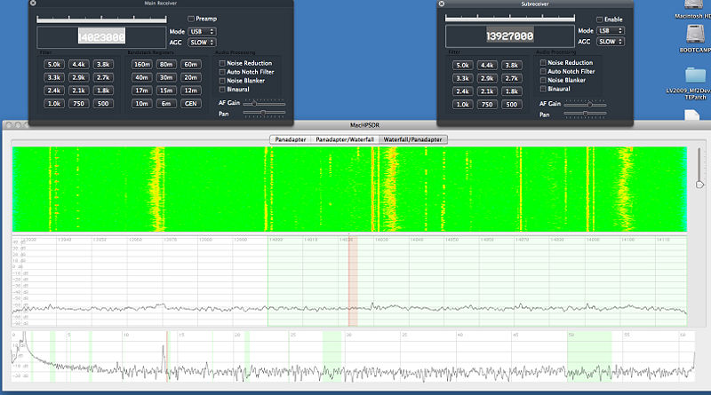Enable Preamp in Main Receiver
This screenshot has width=711, height=395.
pos(191,19)
